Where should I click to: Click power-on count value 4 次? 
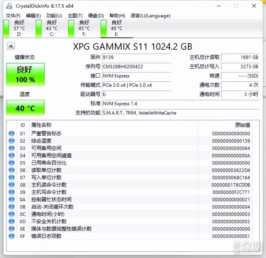pyautogui.click(x=241, y=85)
